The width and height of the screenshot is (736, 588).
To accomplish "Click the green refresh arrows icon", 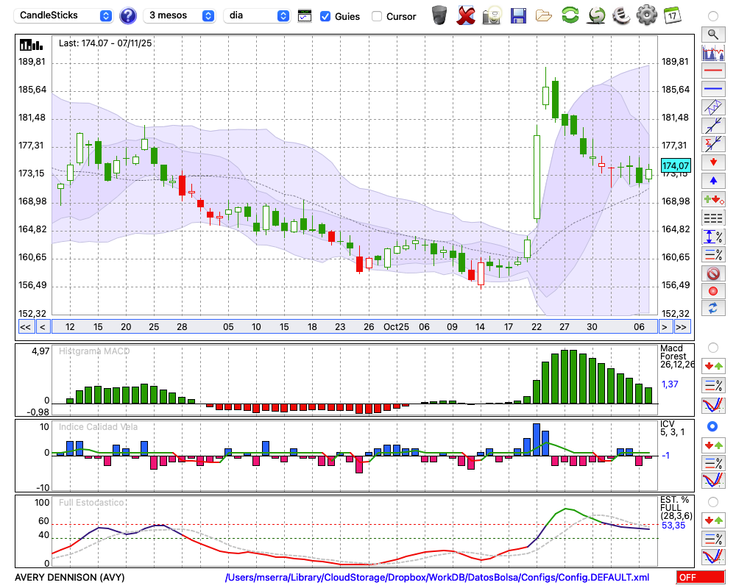I will pyautogui.click(x=570, y=15).
